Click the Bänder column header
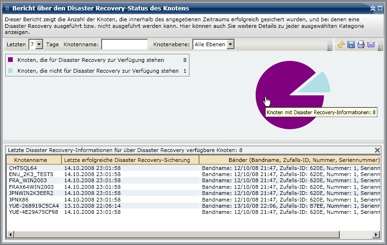The image size is (387, 245). (290, 160)
